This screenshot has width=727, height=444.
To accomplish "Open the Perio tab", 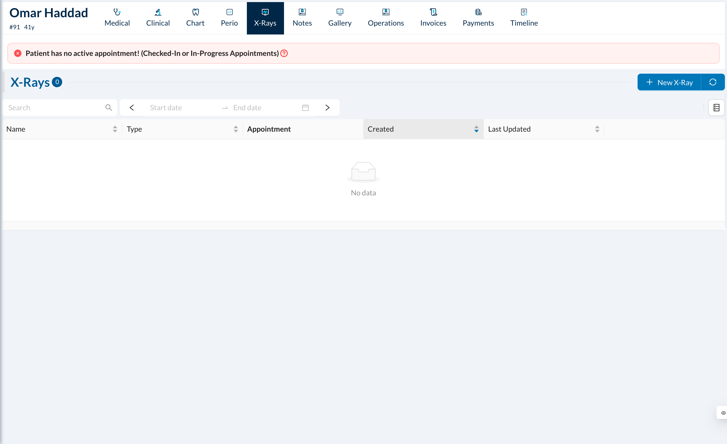I will [x=229, y=18].
